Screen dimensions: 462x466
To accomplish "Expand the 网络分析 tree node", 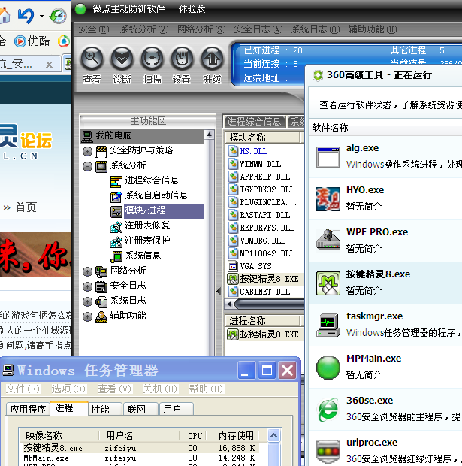I will click(87, 271).
